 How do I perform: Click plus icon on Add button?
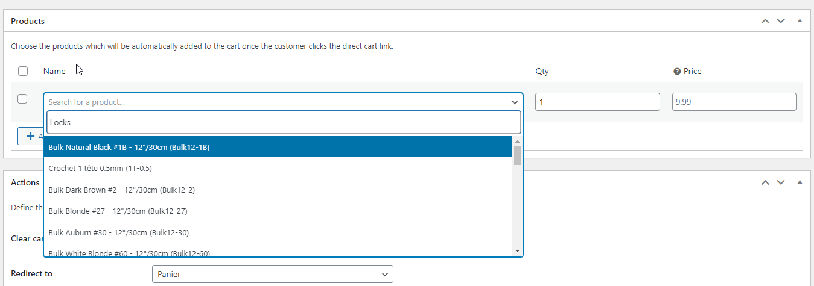30,136
